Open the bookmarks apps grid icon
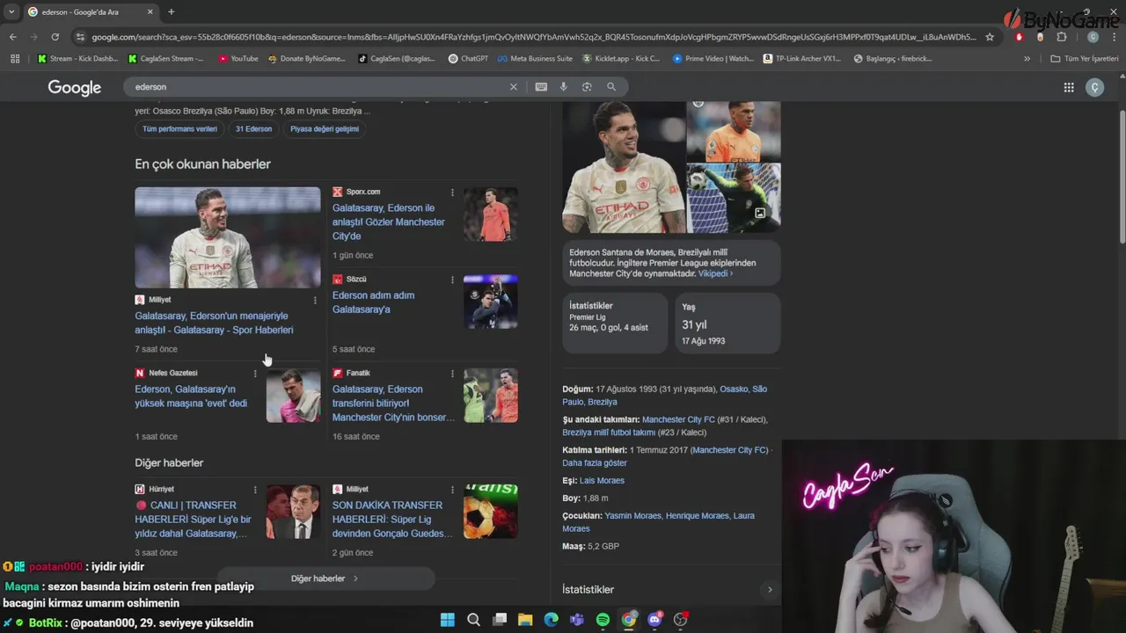Screen dimensions: 1126x633 [x=15, y=59]
